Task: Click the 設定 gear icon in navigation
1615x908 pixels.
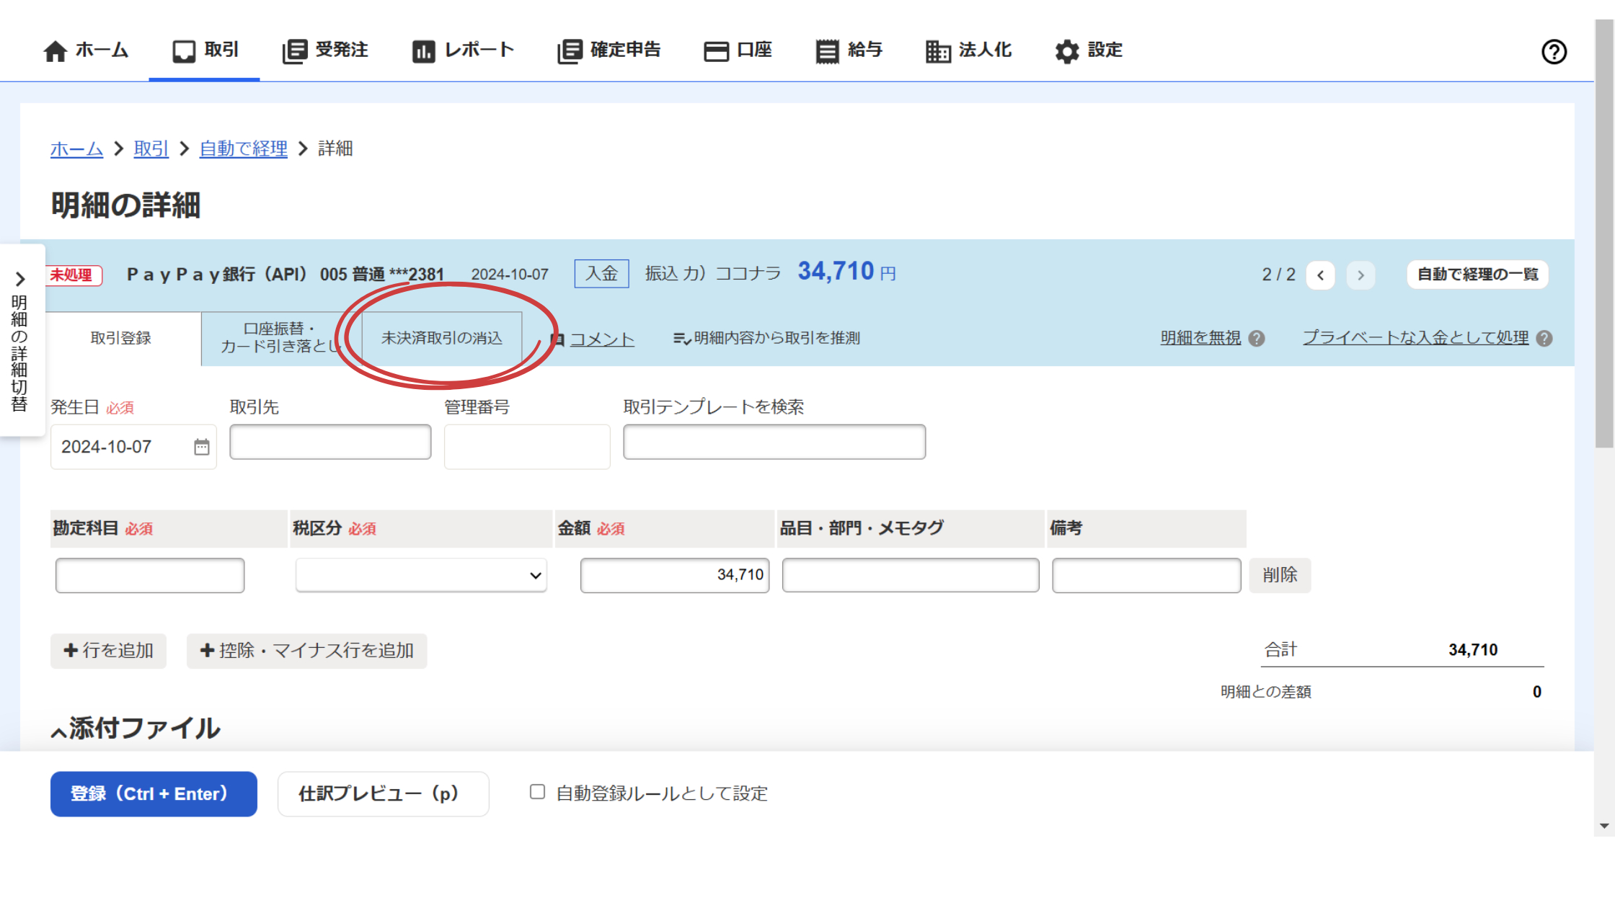Action: [1067, 50]
